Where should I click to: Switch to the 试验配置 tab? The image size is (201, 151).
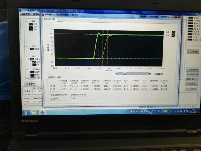(x=26, y=14)
